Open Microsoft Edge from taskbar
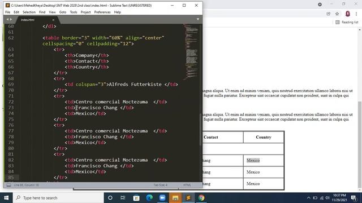 pos(149,198)
